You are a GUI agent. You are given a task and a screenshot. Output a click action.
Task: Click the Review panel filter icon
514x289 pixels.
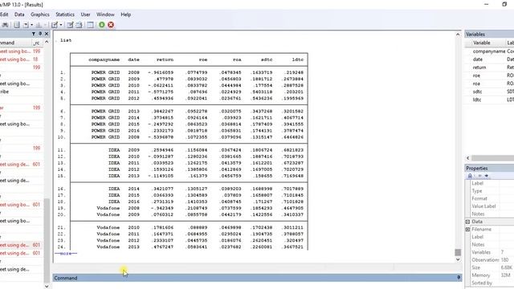pos(34,34)
